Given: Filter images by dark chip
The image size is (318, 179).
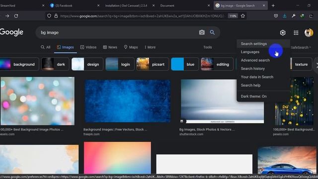Looking at the screenshot, I should (x=55, y=64).
